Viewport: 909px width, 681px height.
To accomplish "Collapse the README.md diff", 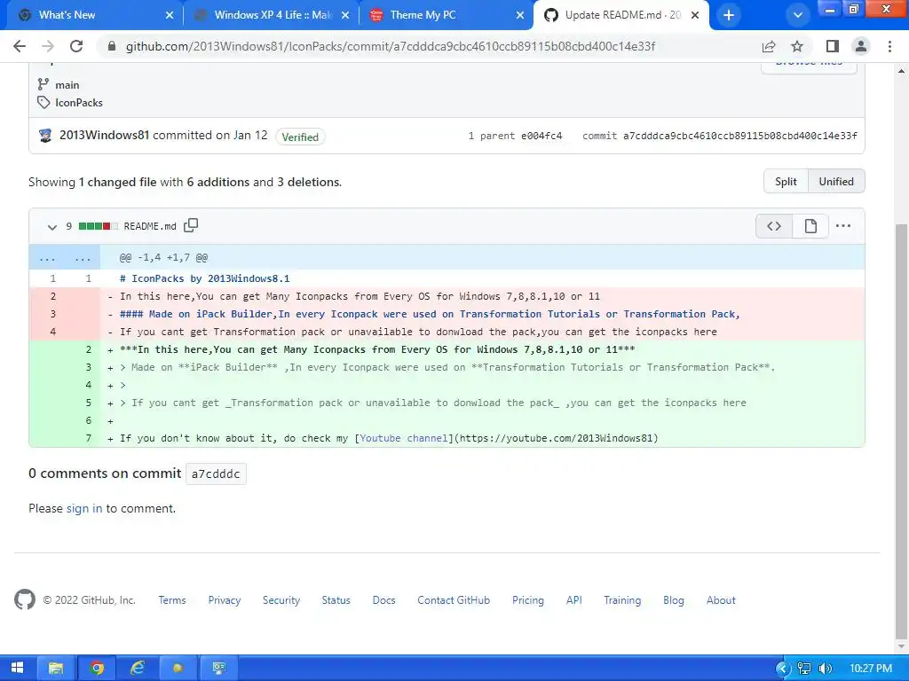I will [x=52, y=226].
